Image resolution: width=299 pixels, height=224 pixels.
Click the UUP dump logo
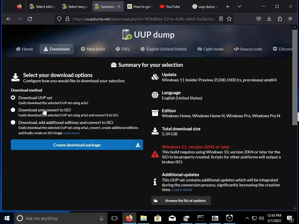coord(148,34)
